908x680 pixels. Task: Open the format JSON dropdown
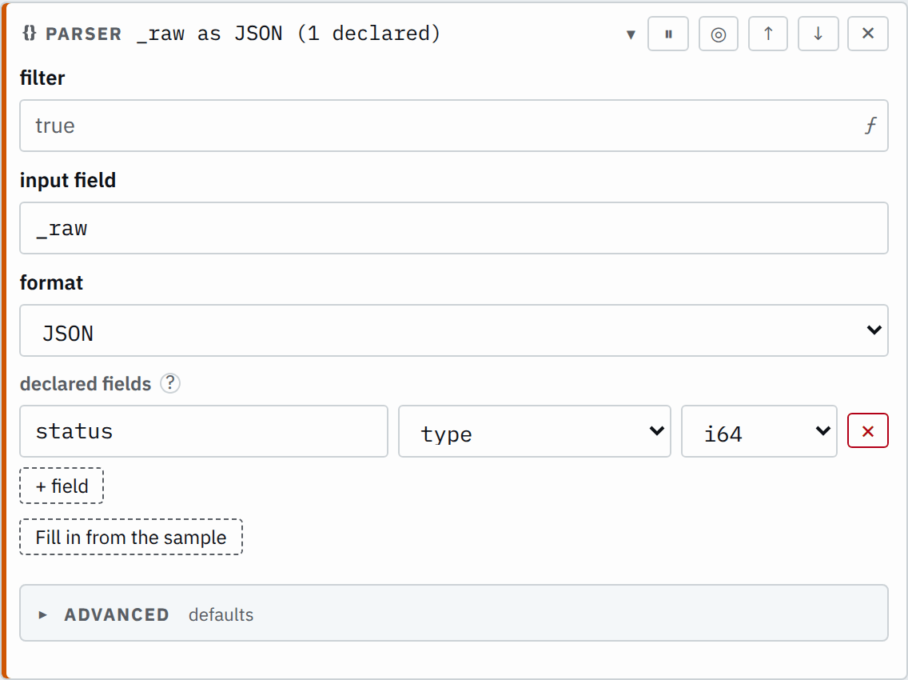click(453, 330)
